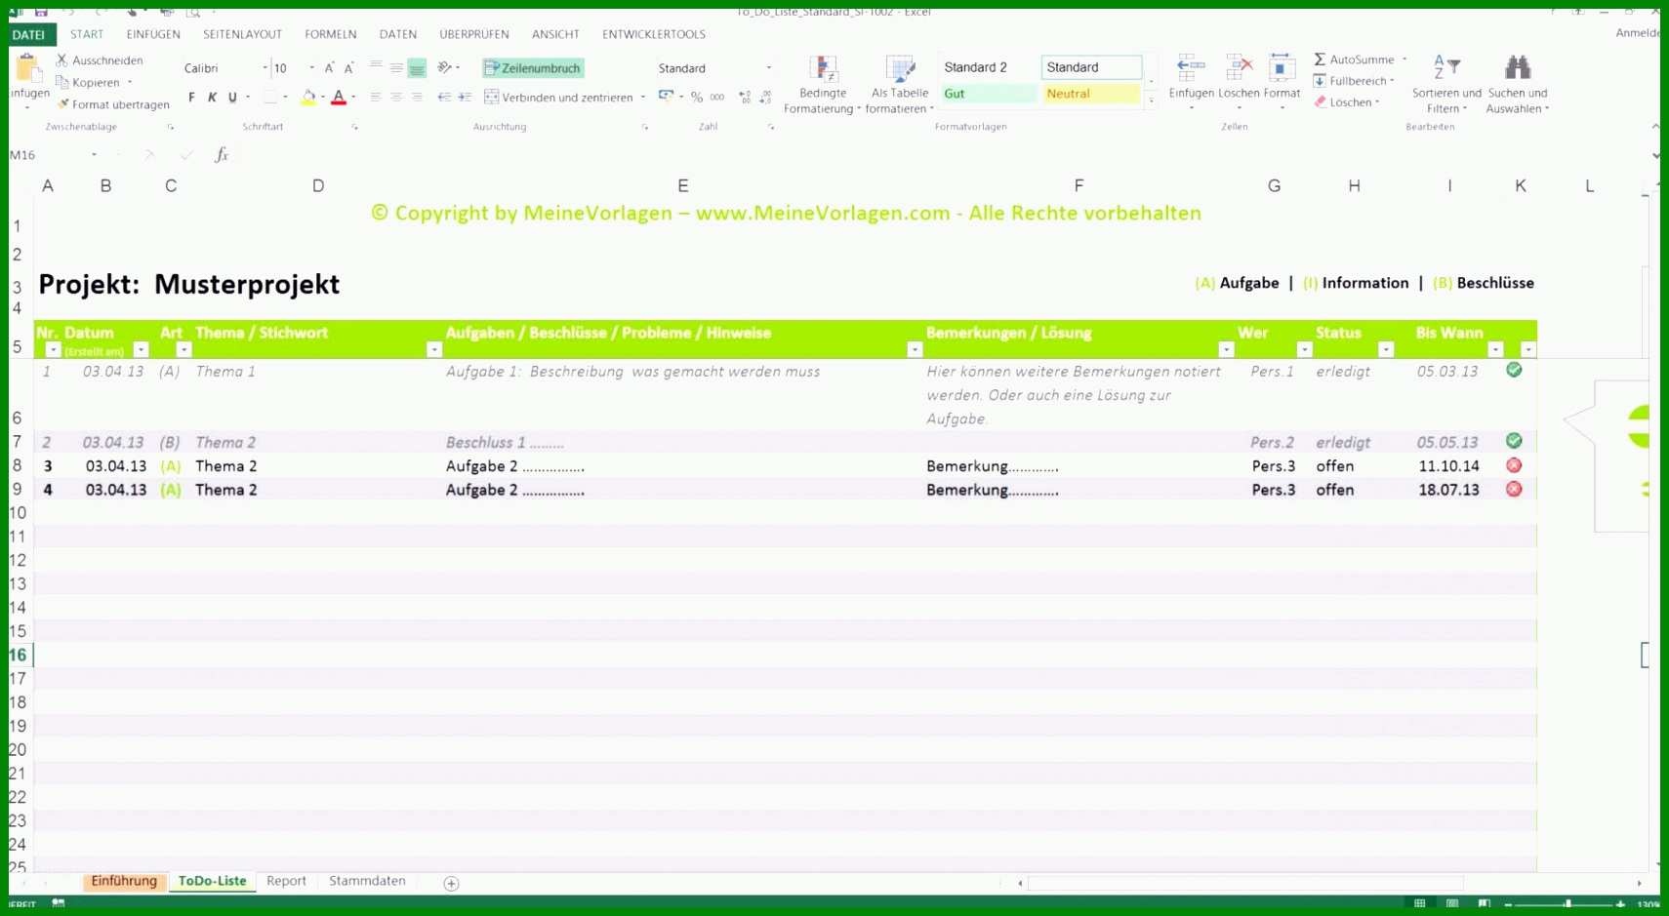The width and height of the screenshot is (1669, 916).
Task: Click the Underline (U) formatting icon
Action: [x=232, y=98]
